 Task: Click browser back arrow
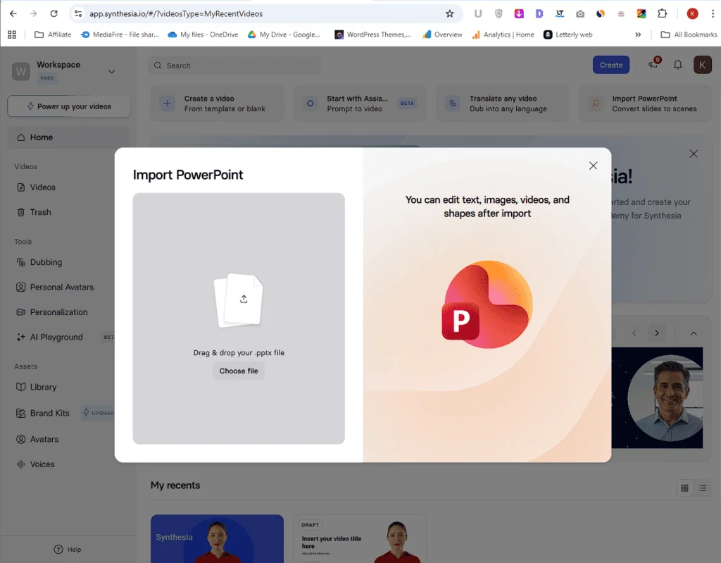pyautogui.click(x=13, y=14)
